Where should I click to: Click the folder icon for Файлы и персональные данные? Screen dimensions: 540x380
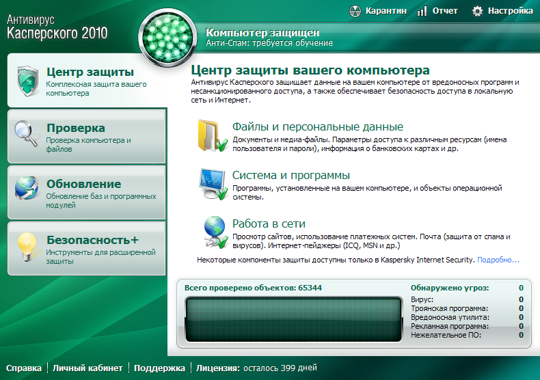[x=213, y=135]
